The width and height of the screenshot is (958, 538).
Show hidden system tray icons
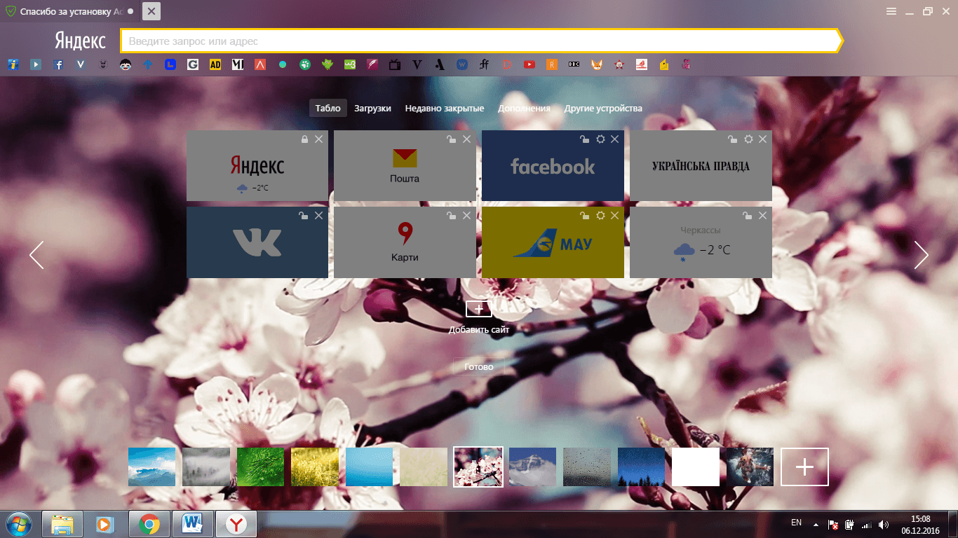pyautogui.click(x=816, y=524)
